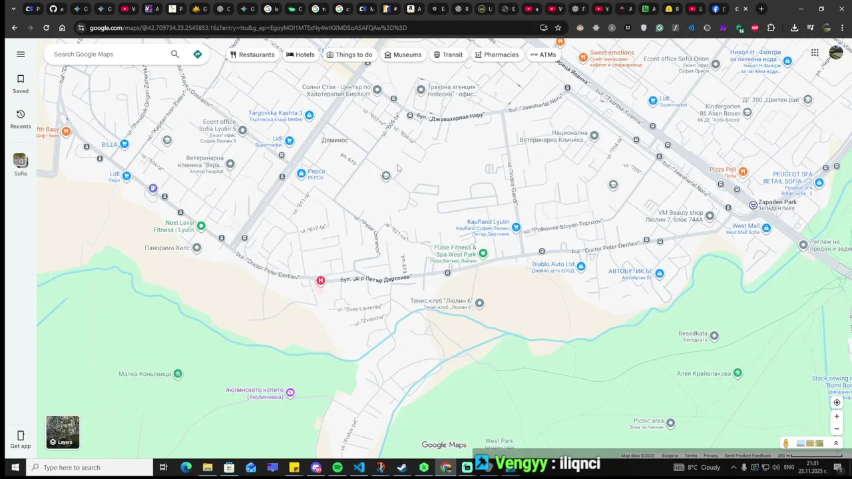
Task: Pick up the Street View pegman
Action: [x=786, y=444]
